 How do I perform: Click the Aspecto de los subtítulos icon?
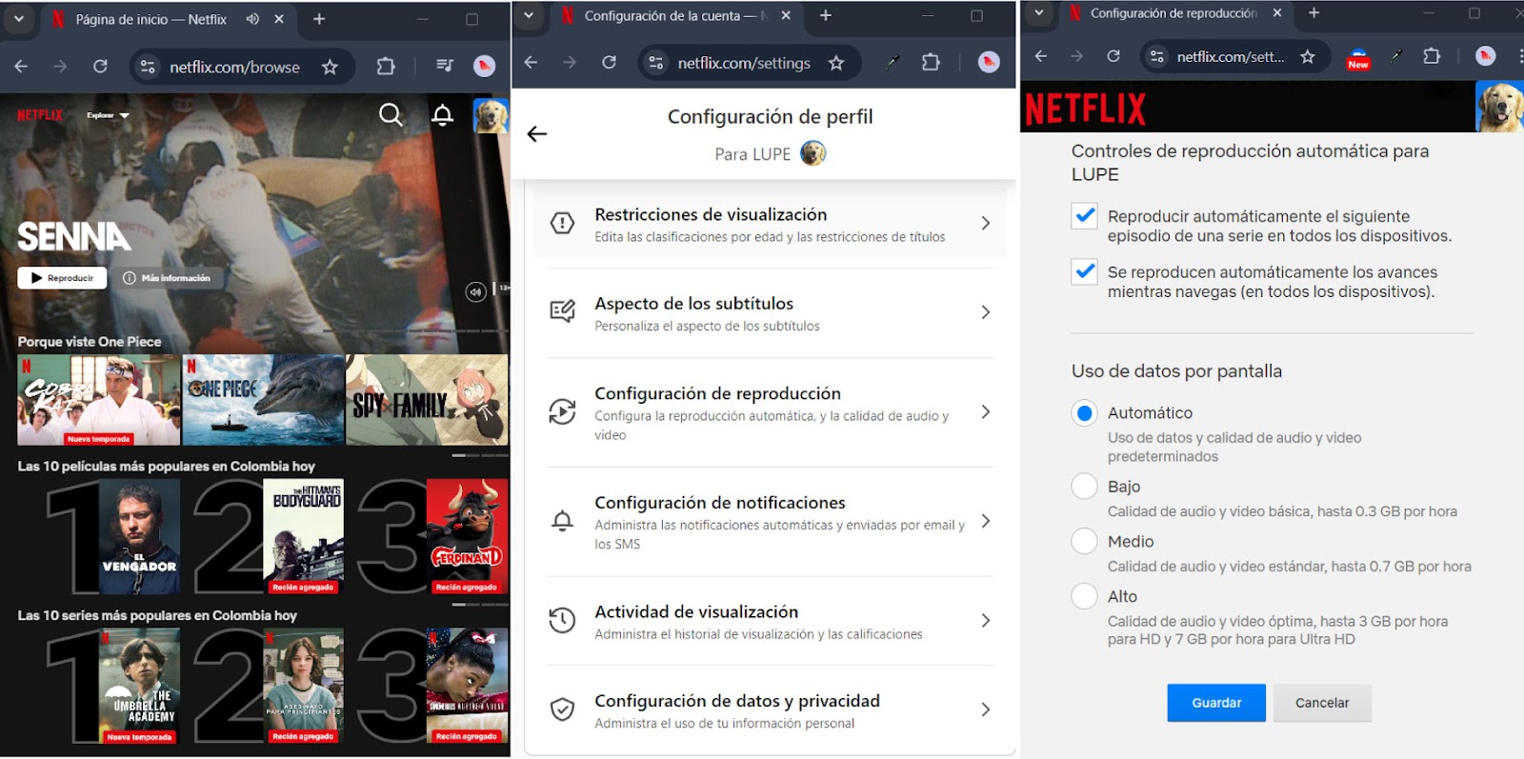pos(563,312)
